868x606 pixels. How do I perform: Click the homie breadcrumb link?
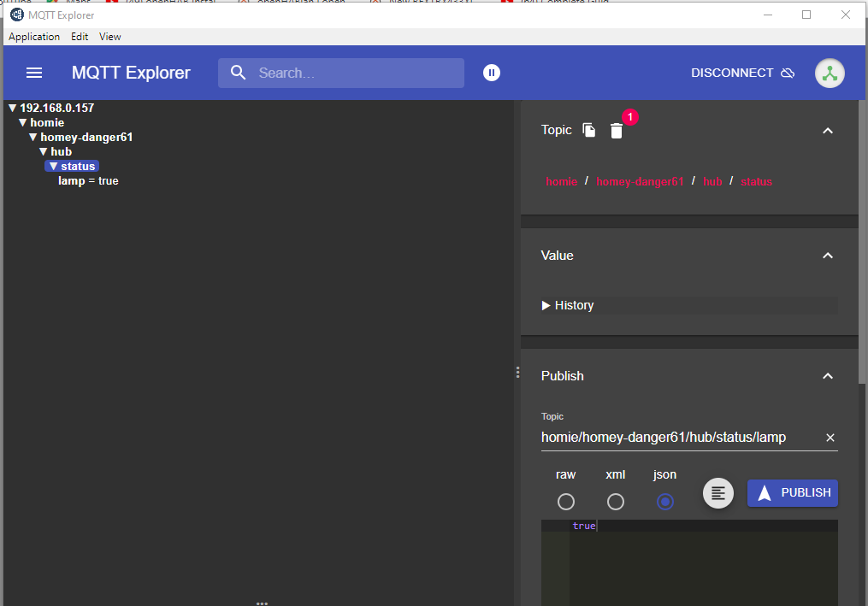point(561,181)
